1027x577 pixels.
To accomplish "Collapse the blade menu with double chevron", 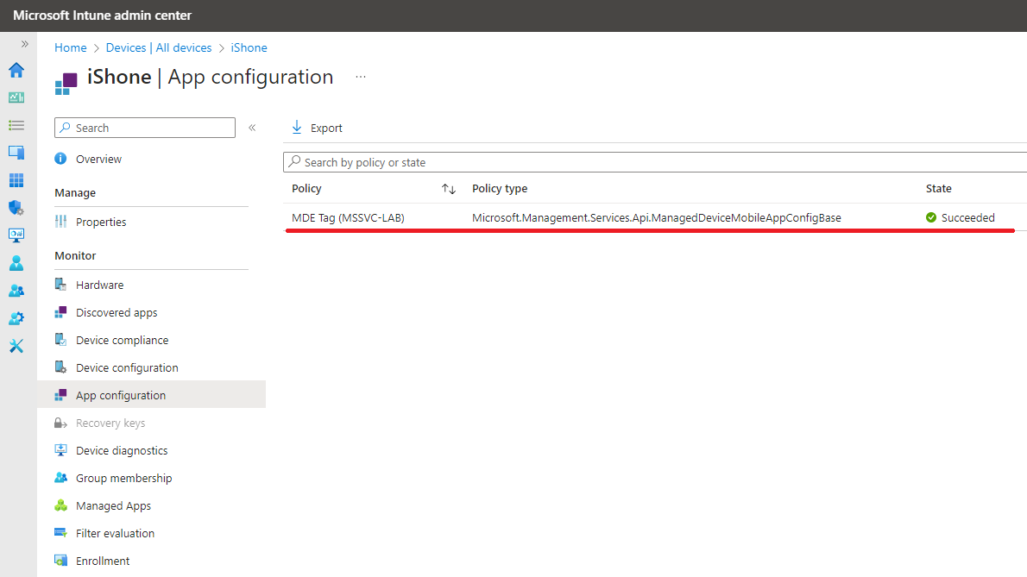I will pos(252,128).
